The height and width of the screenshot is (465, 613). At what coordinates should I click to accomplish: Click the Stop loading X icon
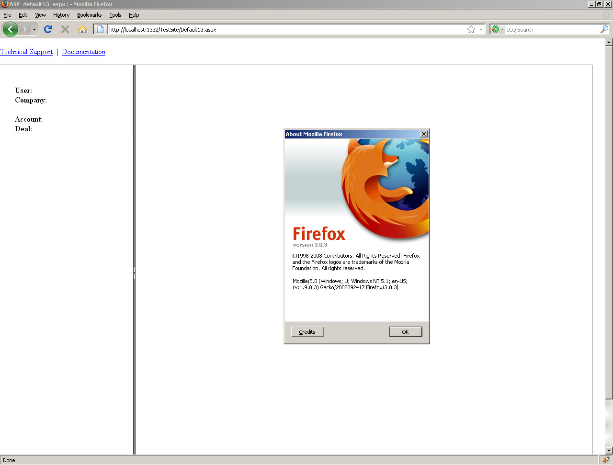pyautogui.click(x=65, y=29)
